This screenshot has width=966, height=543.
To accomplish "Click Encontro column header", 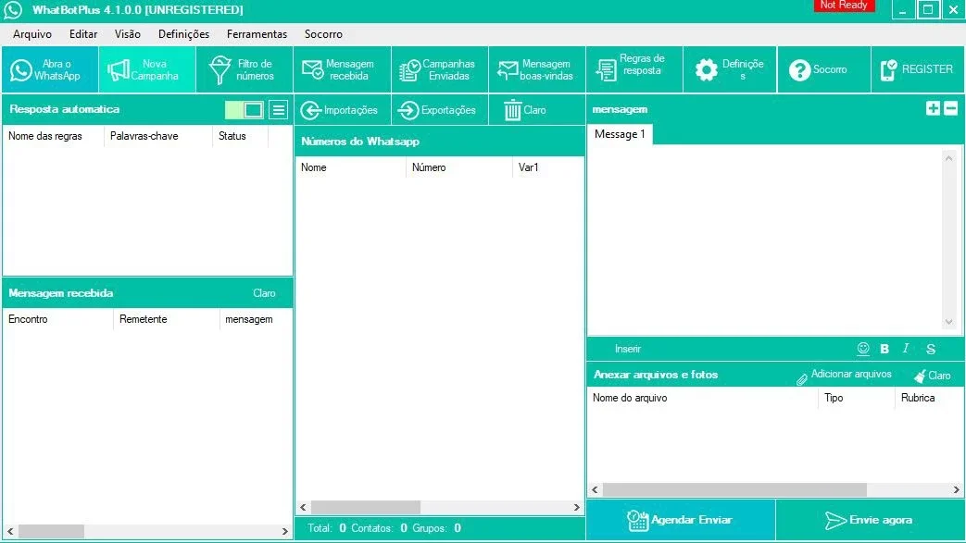I will [x=58, y=319].
